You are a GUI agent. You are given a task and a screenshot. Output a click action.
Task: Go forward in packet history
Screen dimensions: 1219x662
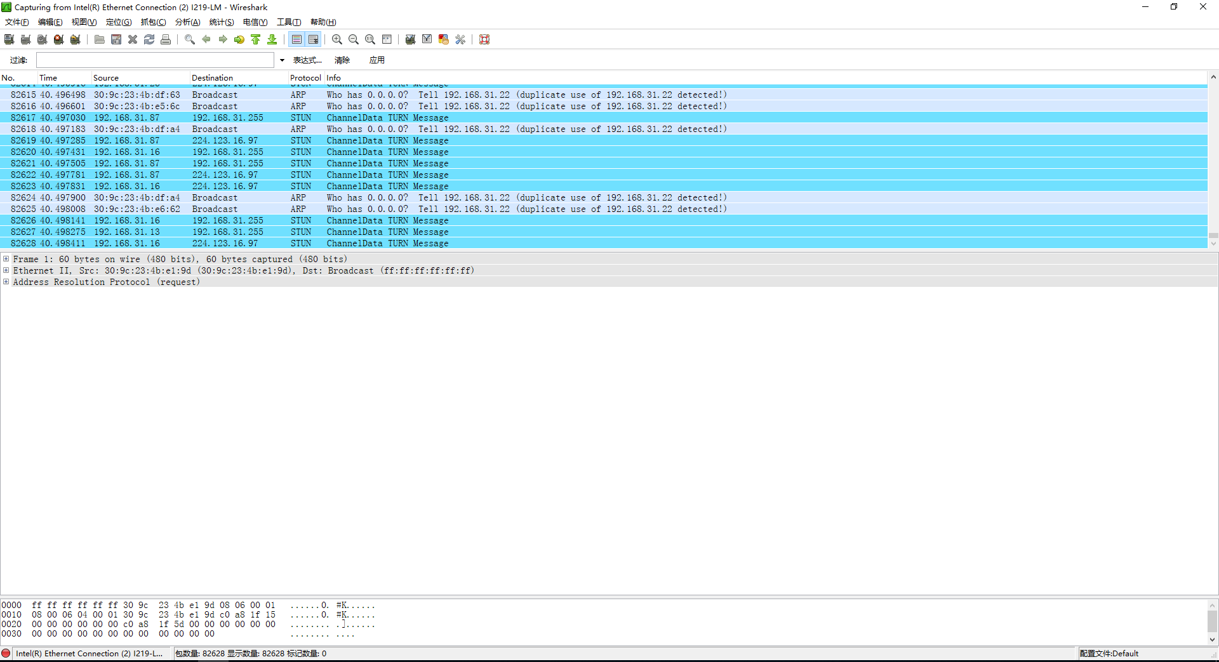[x=223, y=39]
